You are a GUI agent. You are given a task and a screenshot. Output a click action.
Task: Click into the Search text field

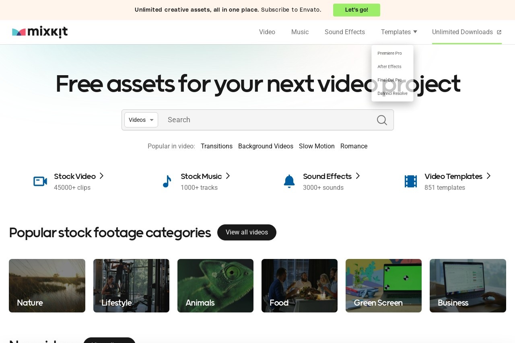266,120
